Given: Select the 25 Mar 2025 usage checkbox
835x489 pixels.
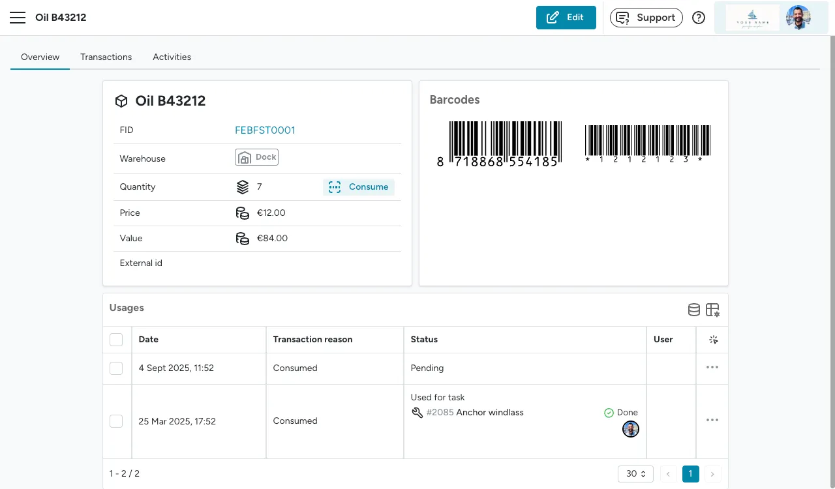Looking at the screenshot, I should (x=116, y=421).
